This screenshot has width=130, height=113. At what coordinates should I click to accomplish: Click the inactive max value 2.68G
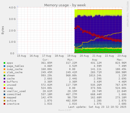pos(122,104)
